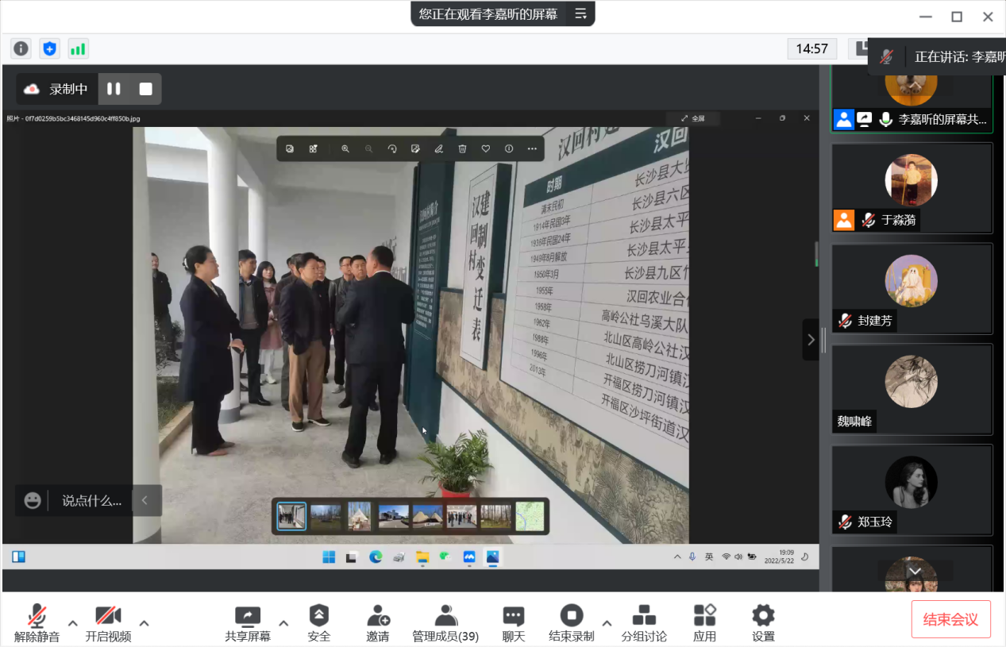This screenshot has height=647, width=1006.
Task: Open the Settings (设置) gear
Action: coord(763,623)
